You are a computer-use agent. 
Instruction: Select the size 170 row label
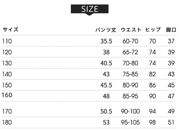(x=7, y=111)
